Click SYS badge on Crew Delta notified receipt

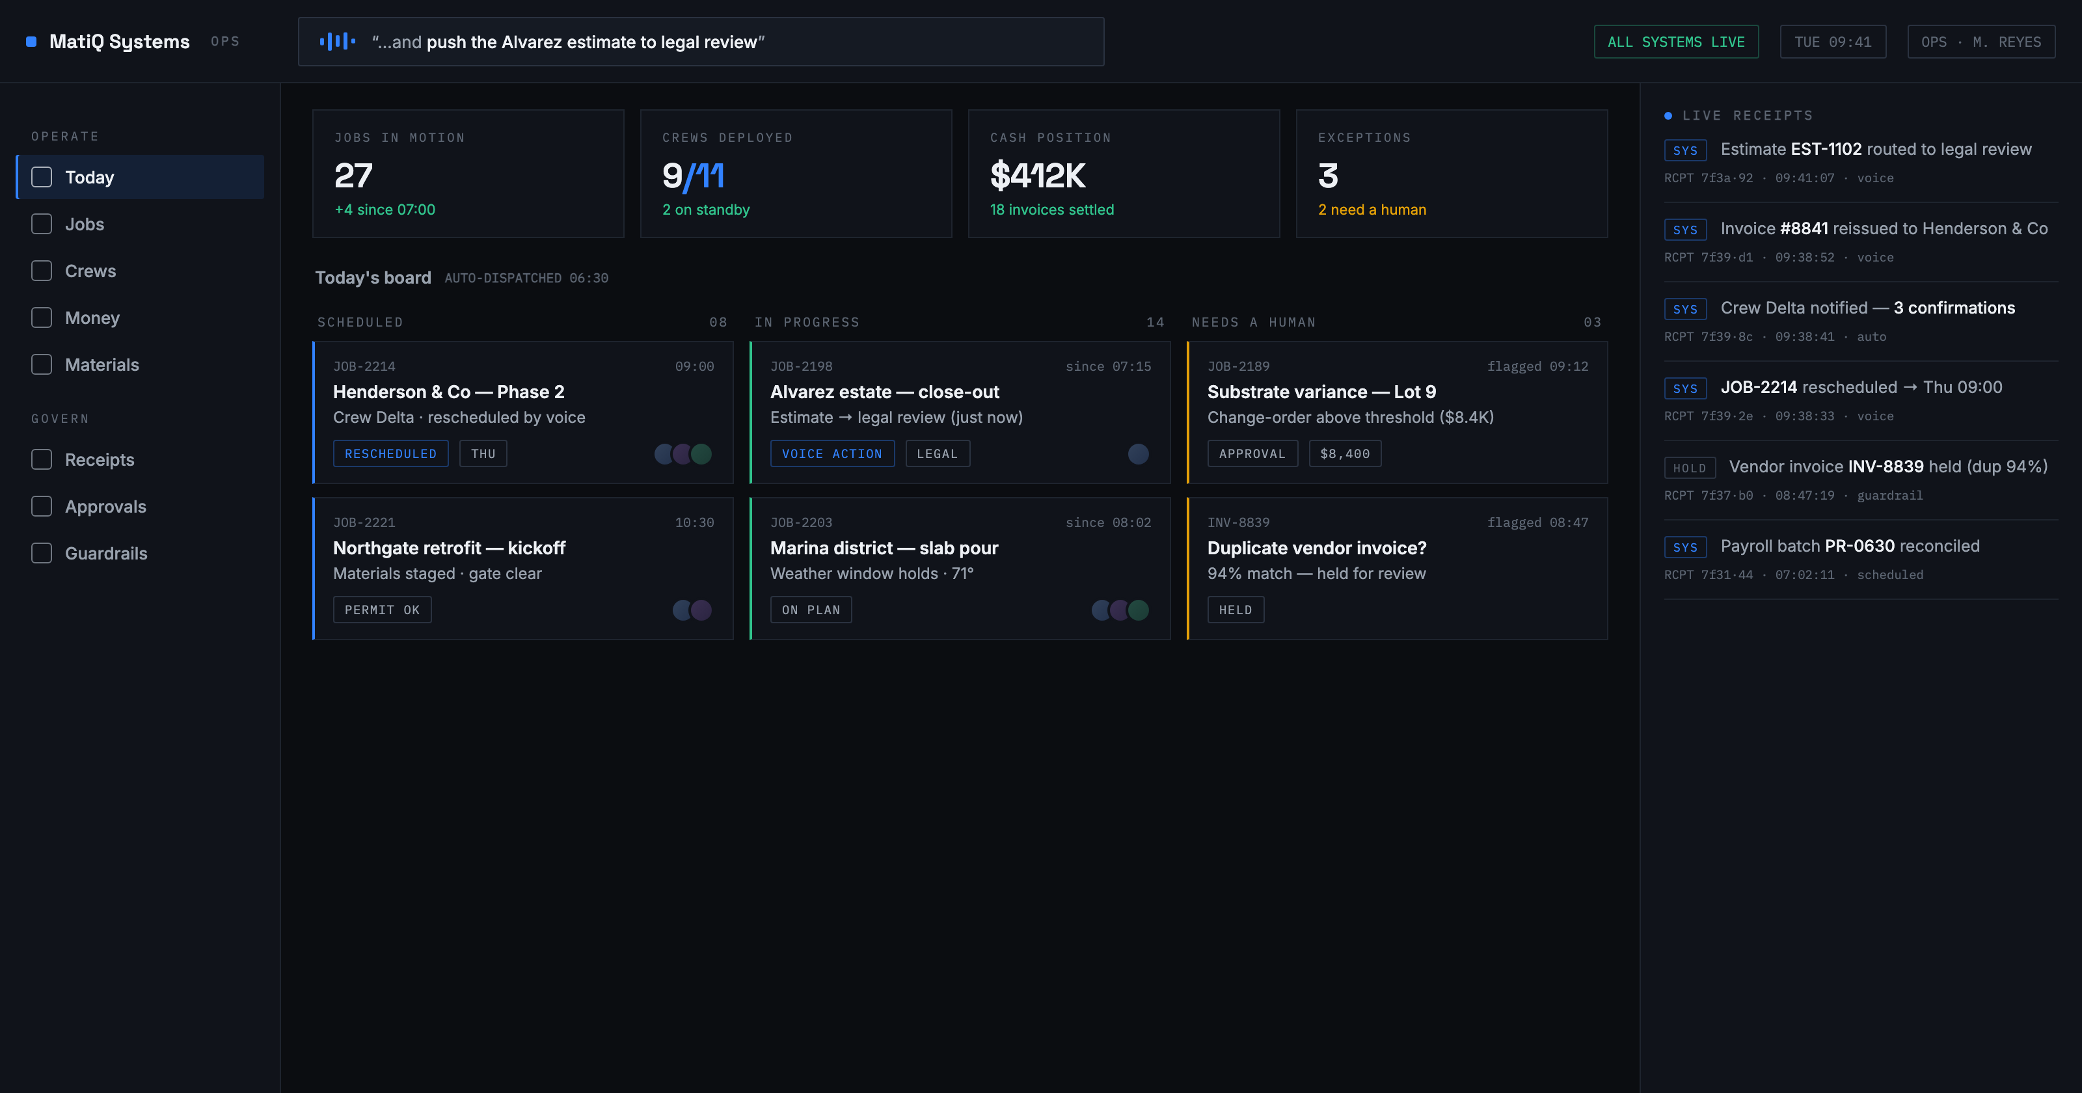(x=1685, y=309)
